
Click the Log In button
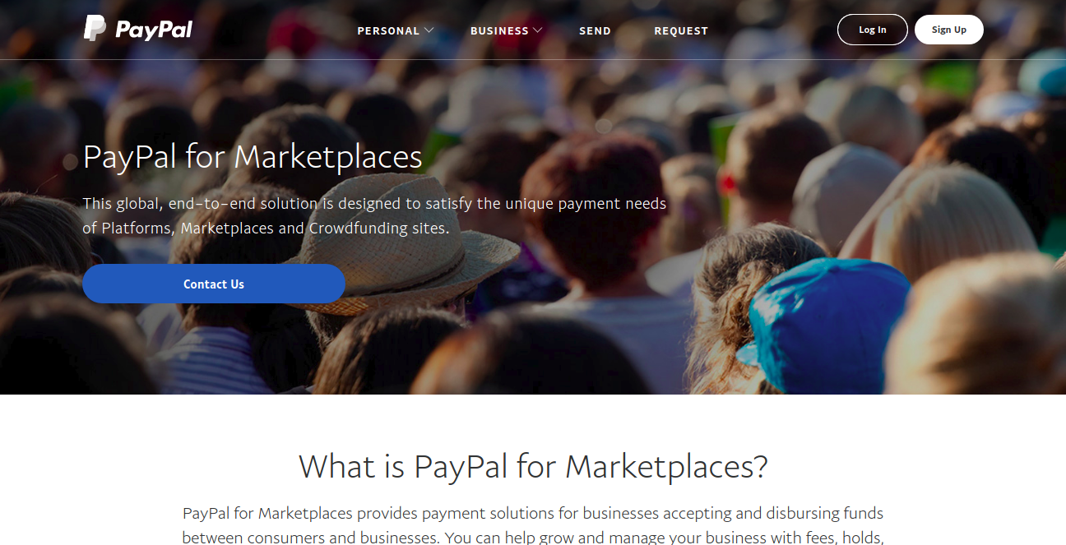click(x=873, y=30)
